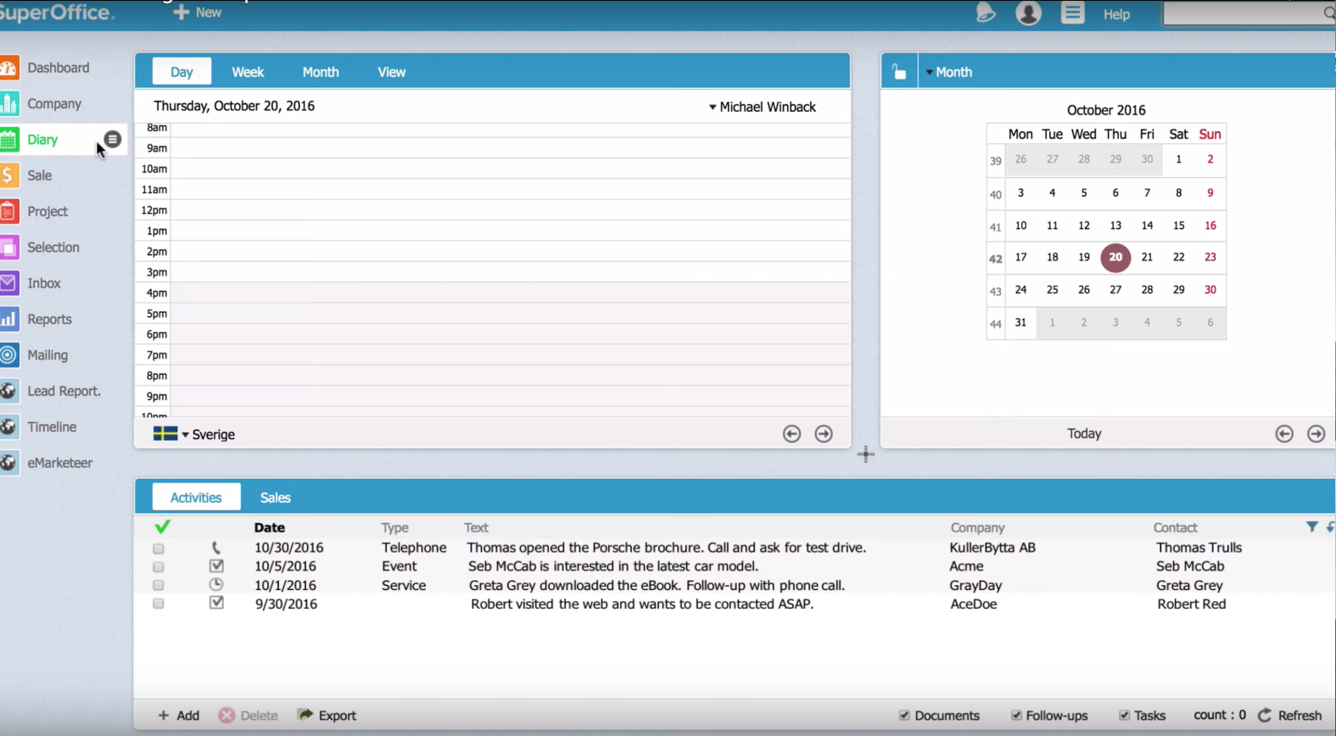Screen dimensions: 1336x736
Task: Open the Project clipboard icon
Action: pos(9,211)
